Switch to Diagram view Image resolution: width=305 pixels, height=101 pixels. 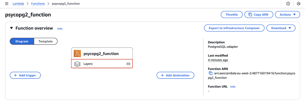click(22, 41)
